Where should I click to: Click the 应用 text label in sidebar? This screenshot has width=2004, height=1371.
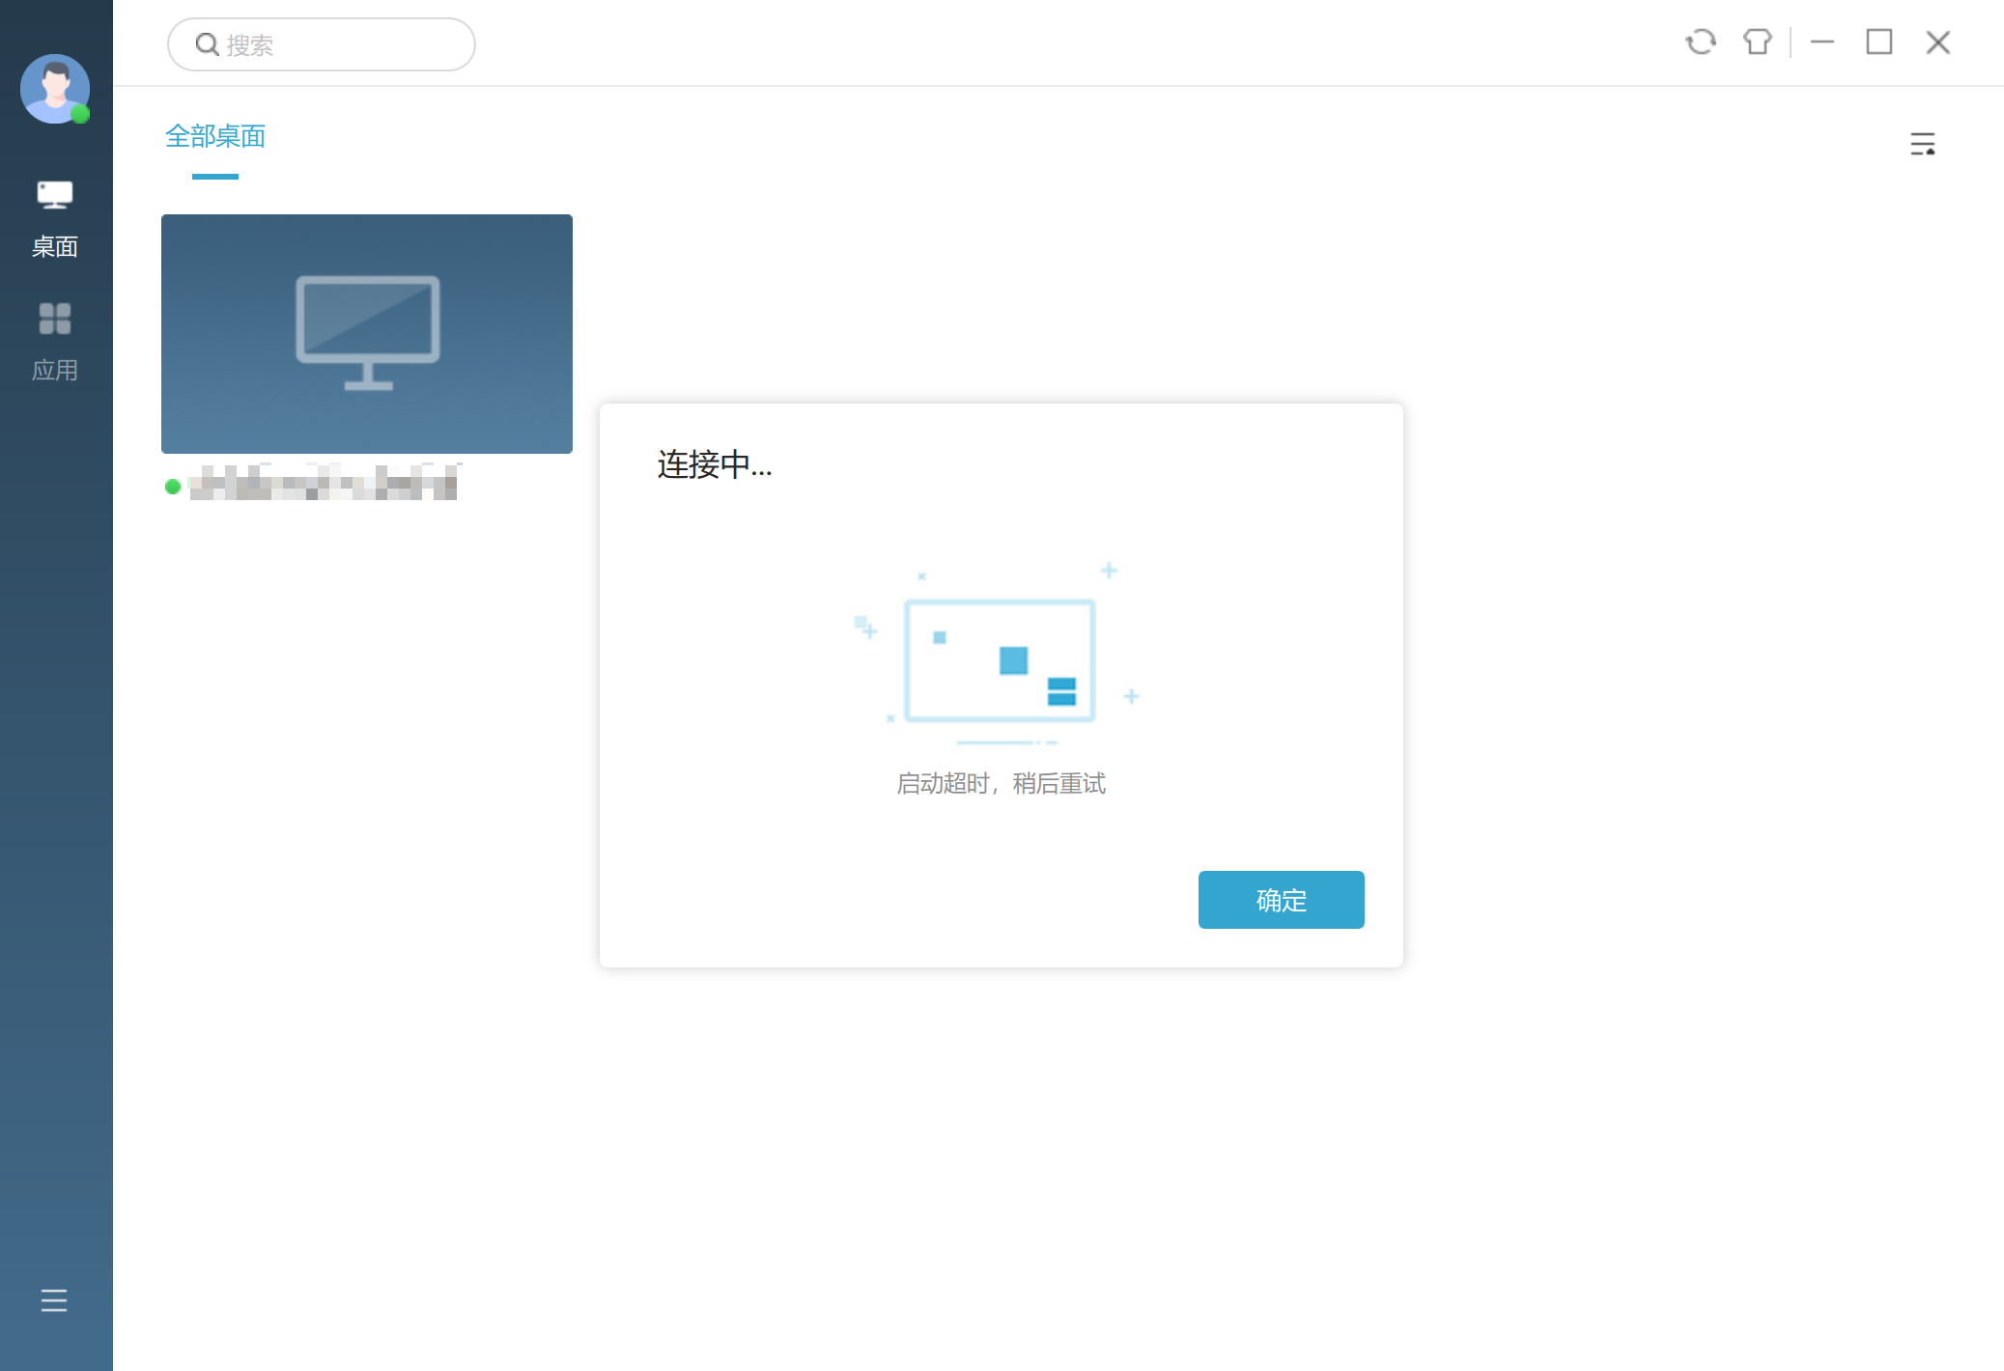pyautogui.click(x=55, y=370)
